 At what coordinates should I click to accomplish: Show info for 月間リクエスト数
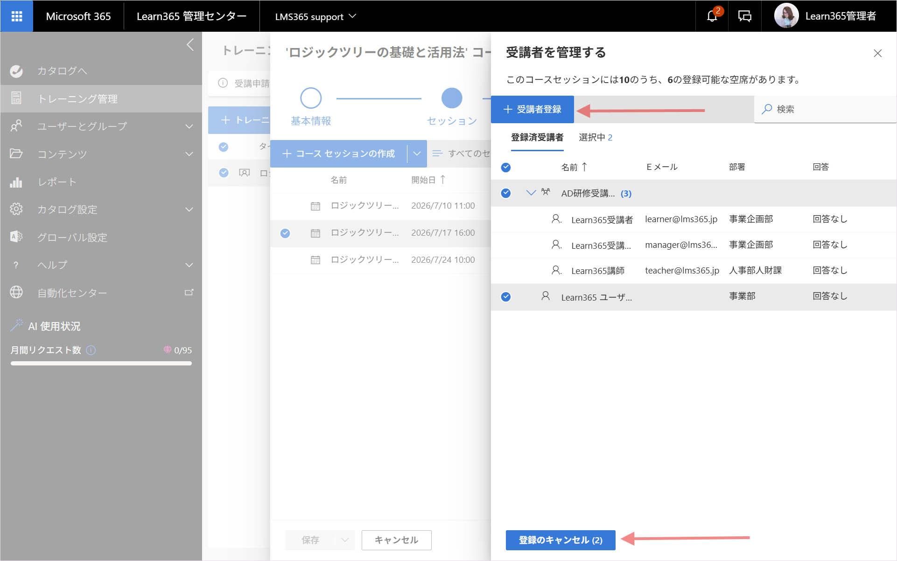(x=91, y=350)
